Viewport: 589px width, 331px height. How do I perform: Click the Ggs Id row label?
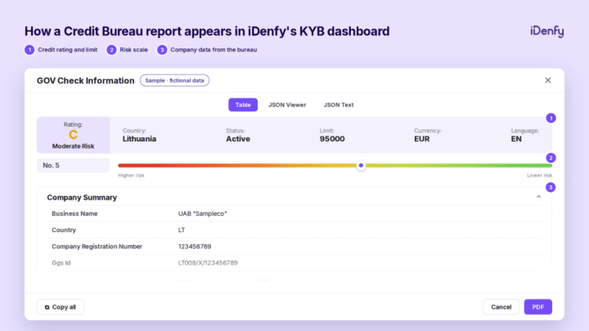pyautogui.click(x=61, y=262)
